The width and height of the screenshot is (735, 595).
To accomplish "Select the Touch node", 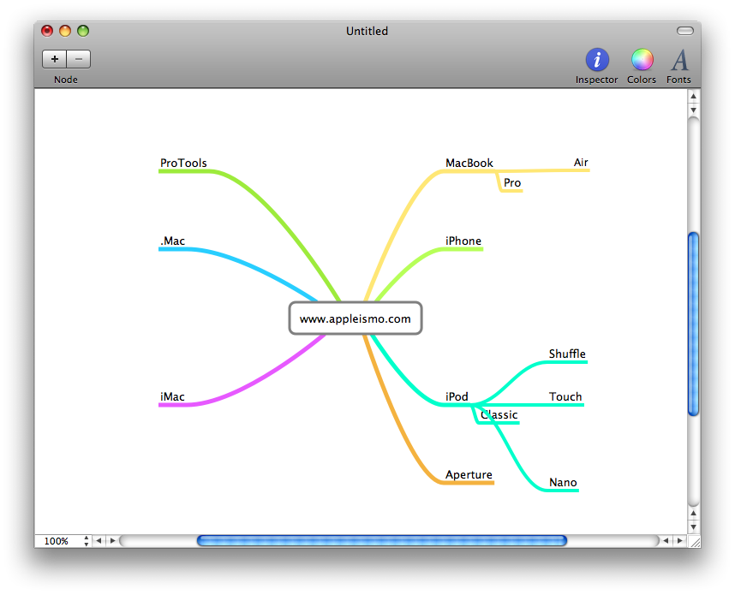I will (565, 397).
